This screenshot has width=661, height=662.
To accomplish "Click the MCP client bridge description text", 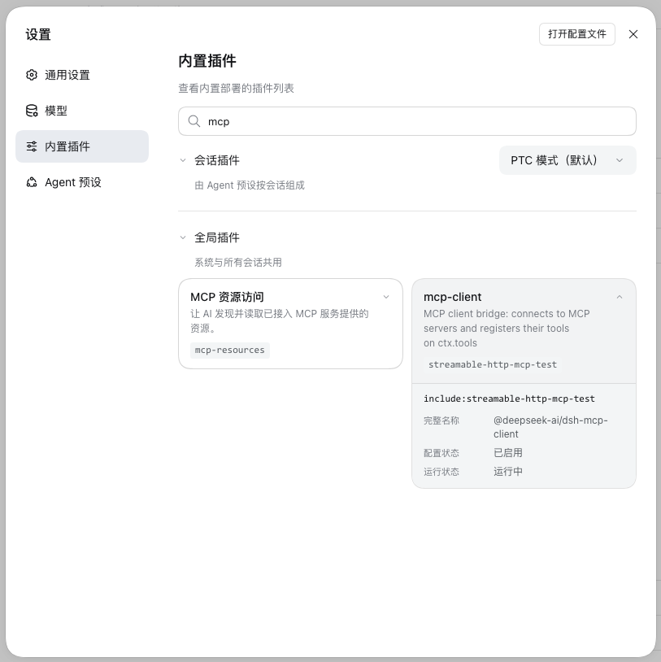I will [x=507, y=329].
